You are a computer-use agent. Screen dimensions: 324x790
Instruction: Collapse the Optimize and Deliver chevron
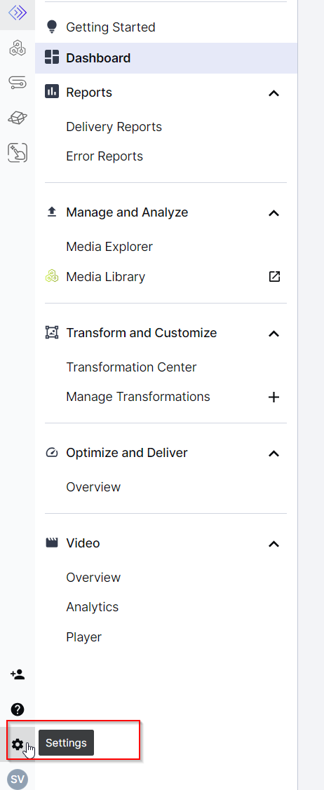coord(274,454)
